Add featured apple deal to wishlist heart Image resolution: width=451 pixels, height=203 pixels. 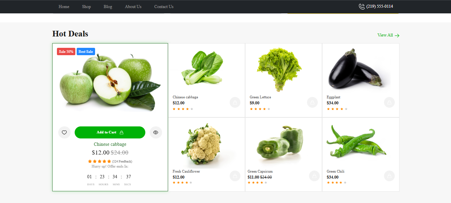click(64, 132)
